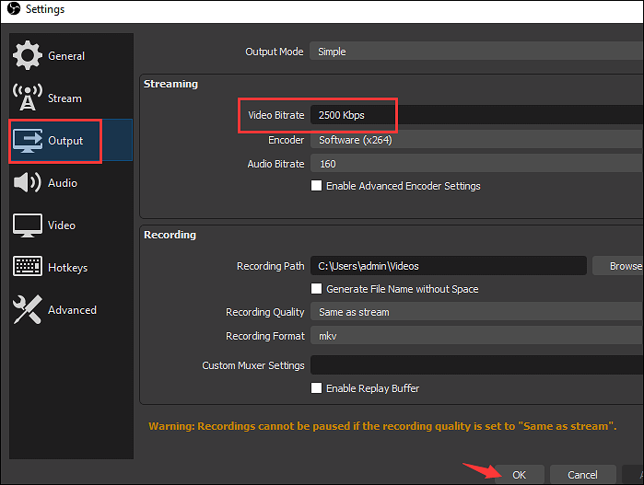Select the Hotkeys keyboard icon
Viewport: 644px width, 485px height.
pyautogui.click(x=27, y=268)
